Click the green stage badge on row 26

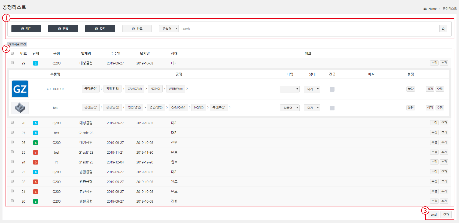click(x=35, y=143)
